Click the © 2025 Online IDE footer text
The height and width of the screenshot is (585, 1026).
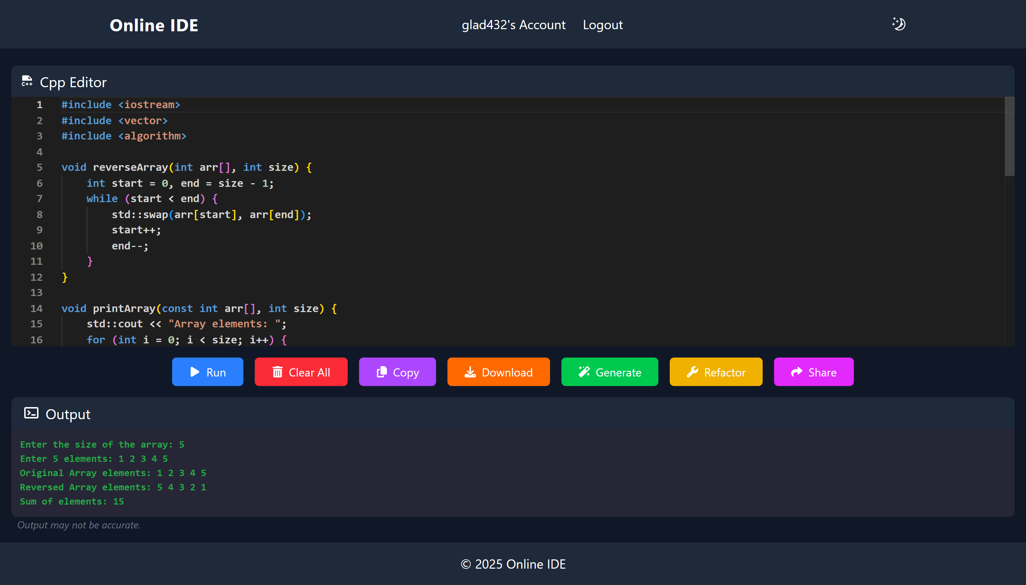(513, 564)
